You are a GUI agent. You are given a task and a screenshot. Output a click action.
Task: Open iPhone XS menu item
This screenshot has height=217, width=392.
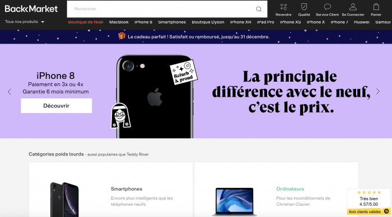[x=290, y=22]
